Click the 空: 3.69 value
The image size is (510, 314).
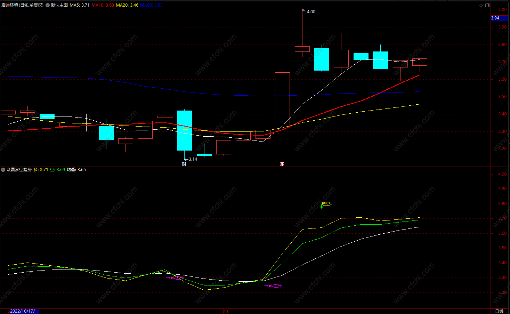[57, 170]
